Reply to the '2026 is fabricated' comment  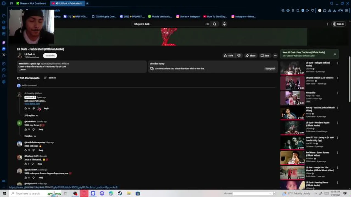coord(40,164)
